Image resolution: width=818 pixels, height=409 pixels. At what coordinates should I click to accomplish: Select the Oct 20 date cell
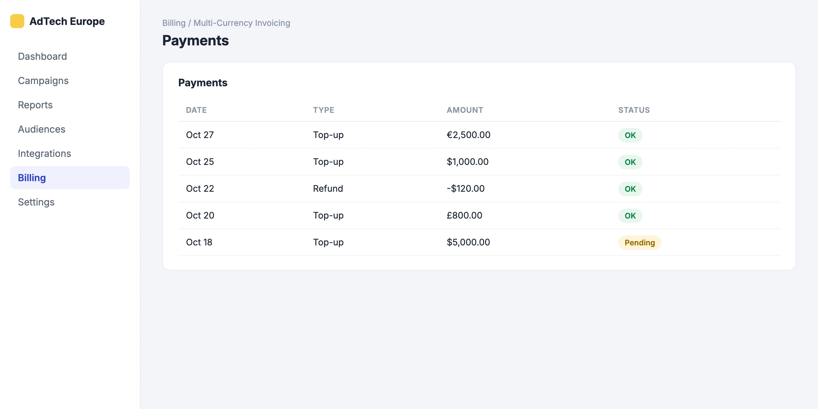(x=200, y=215)
